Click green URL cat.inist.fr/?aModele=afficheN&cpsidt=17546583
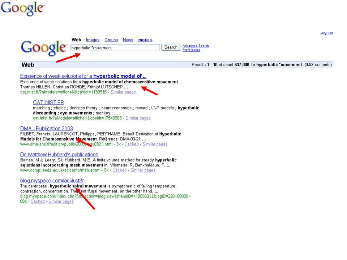The height and width of the screenshot is (260, 347). click(77, 118)
